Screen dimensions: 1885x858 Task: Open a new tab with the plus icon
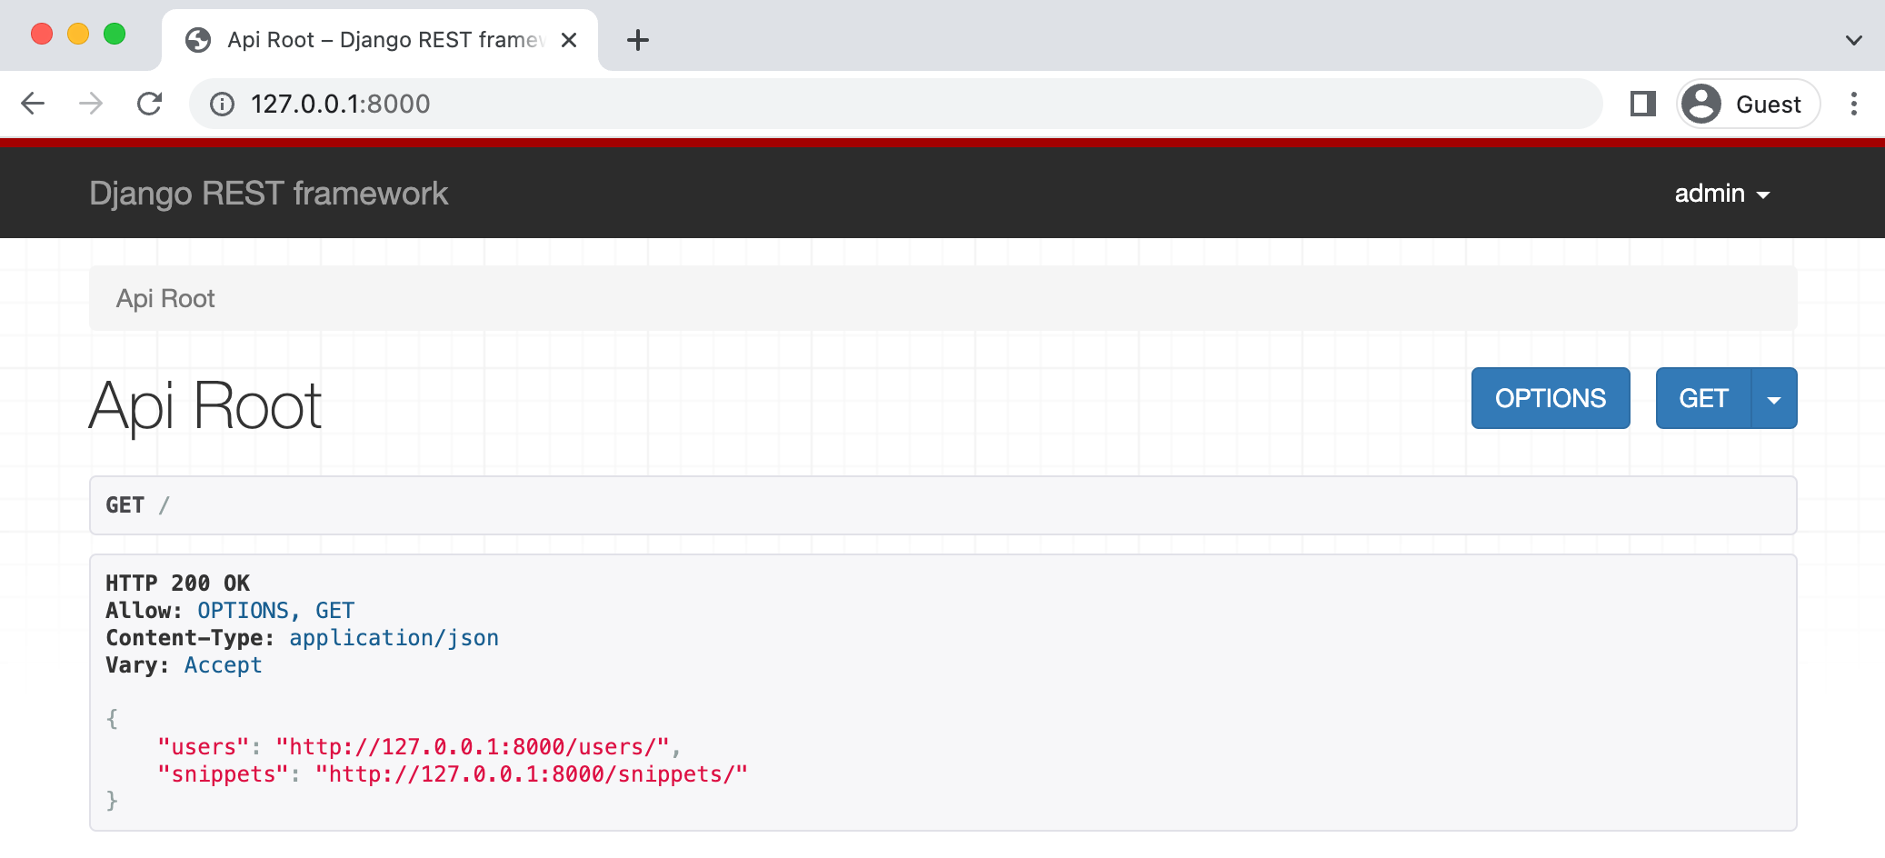click(638, 40)
